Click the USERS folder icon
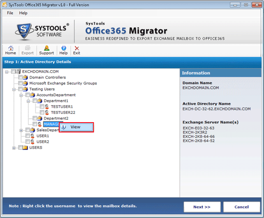The height and width of the screenshot is (218, 264). (25, 148)
